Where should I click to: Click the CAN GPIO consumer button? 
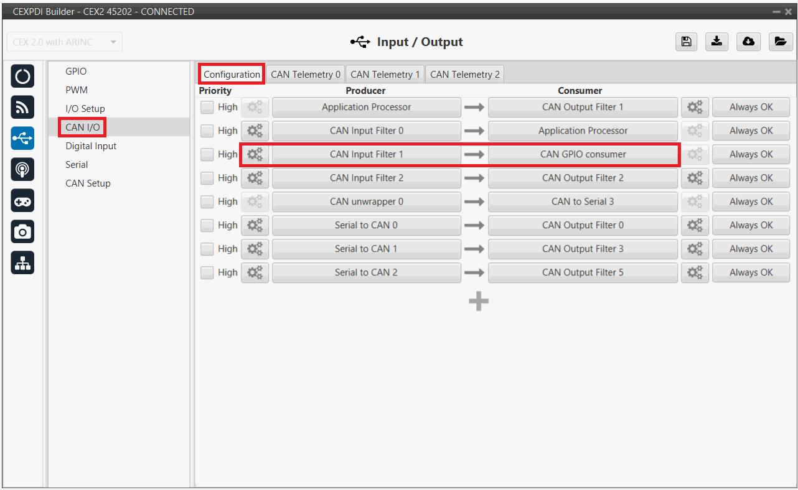(x=583, y=154)
